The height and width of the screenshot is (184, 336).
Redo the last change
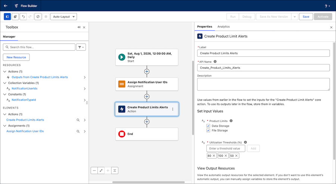[30, 16]
